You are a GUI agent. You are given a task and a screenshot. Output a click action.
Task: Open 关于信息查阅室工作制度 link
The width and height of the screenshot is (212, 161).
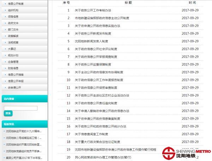(92, 134)
